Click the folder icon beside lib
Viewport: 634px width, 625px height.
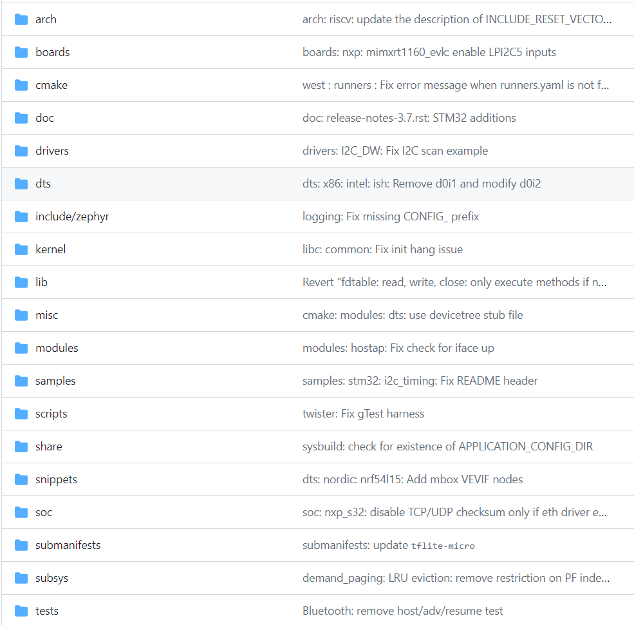click(21, 282)
